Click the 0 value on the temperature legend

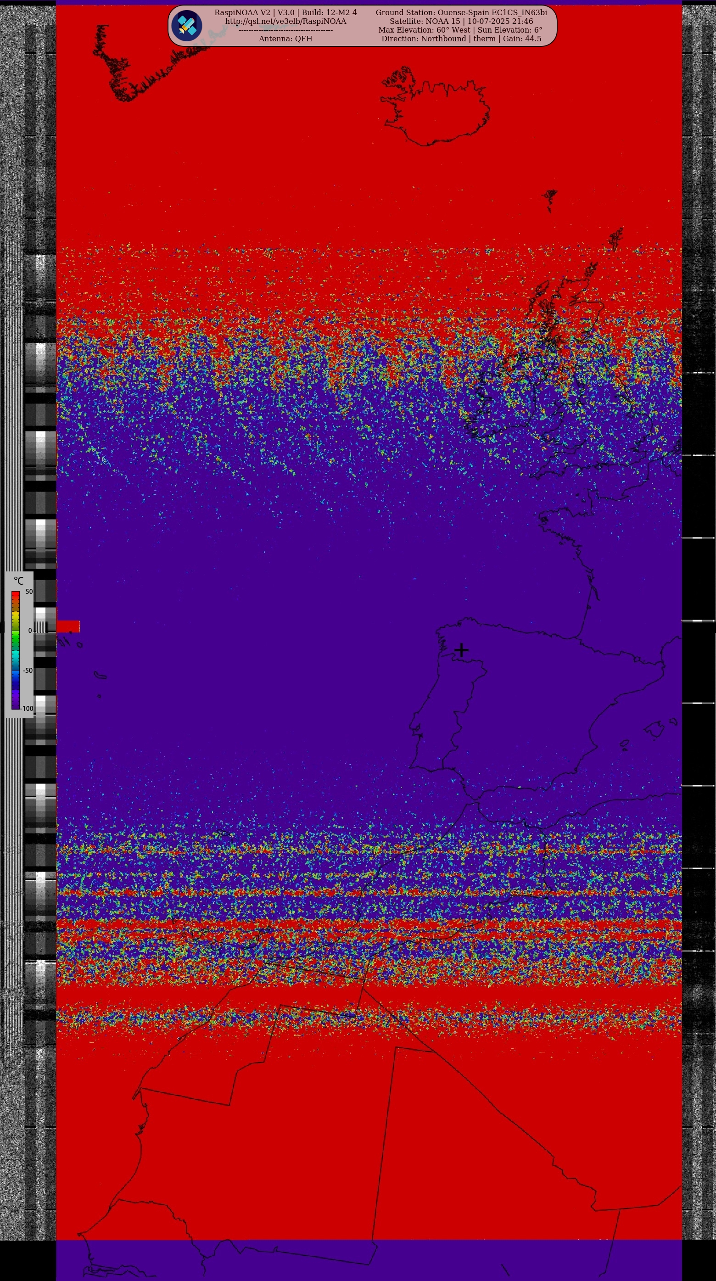[30, 631]
